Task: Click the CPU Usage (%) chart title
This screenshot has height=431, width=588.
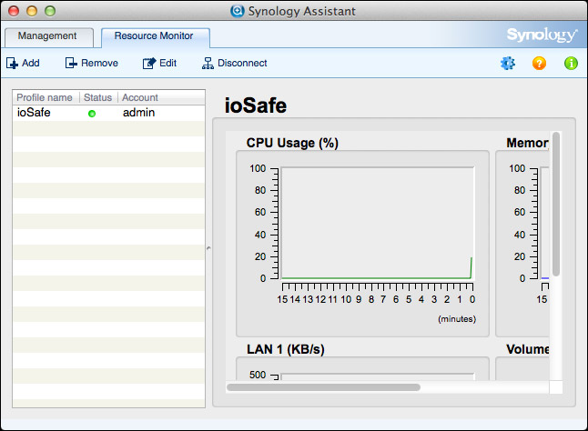Action: tap(292, 143)
